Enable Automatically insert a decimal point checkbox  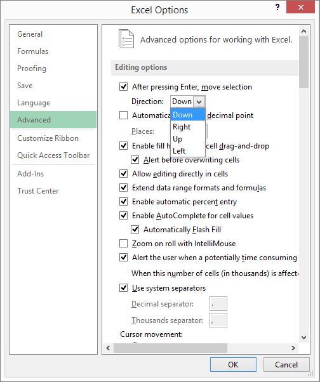point(123,115)
